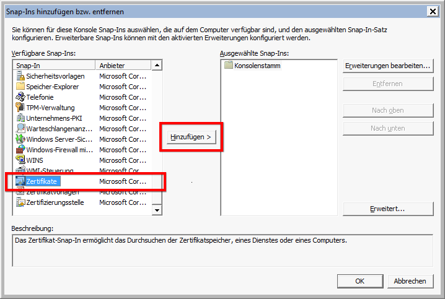
Task: Select Konsolenstamm in selected snap-ins
Action: (x=257, y=66)
